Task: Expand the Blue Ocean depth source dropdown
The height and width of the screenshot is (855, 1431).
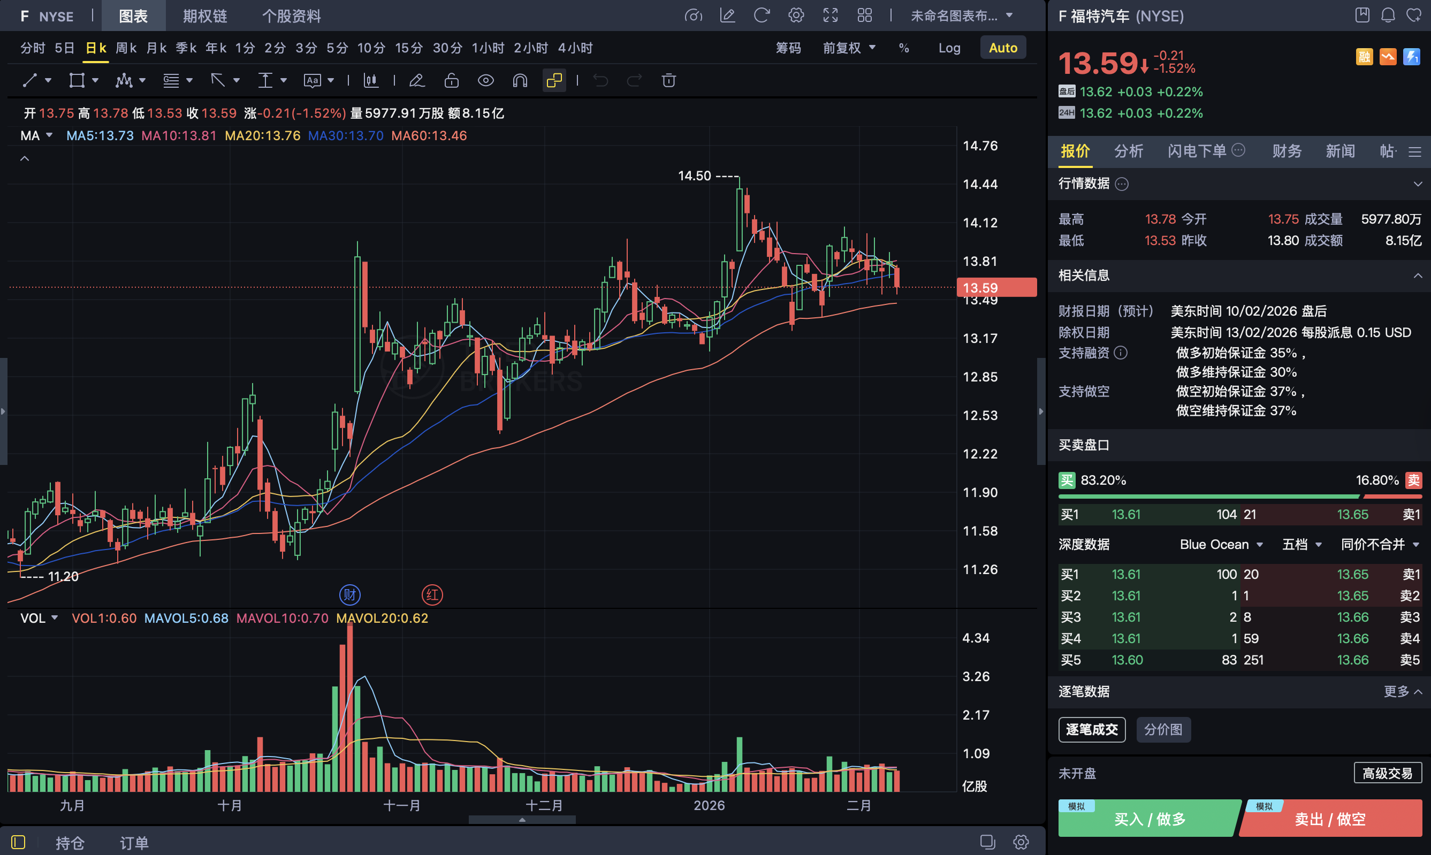Action: (x=1221, y=545)
